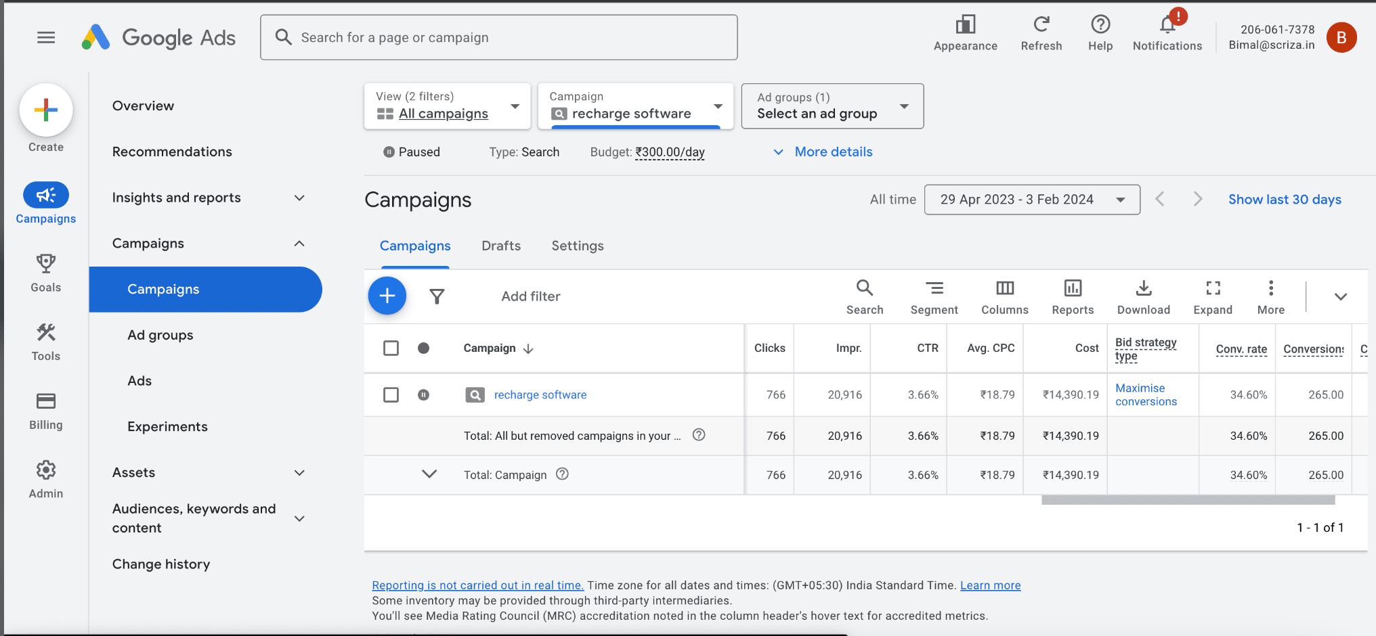1376x636 pixels.
Task: Switch to the Settings tab
Action: coord(578,246)
